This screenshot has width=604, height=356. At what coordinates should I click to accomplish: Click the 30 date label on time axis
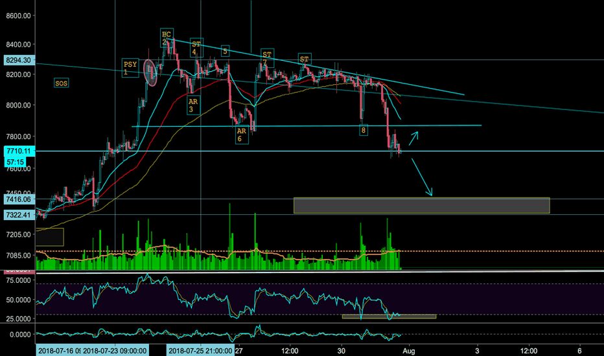tap(342, 351)
